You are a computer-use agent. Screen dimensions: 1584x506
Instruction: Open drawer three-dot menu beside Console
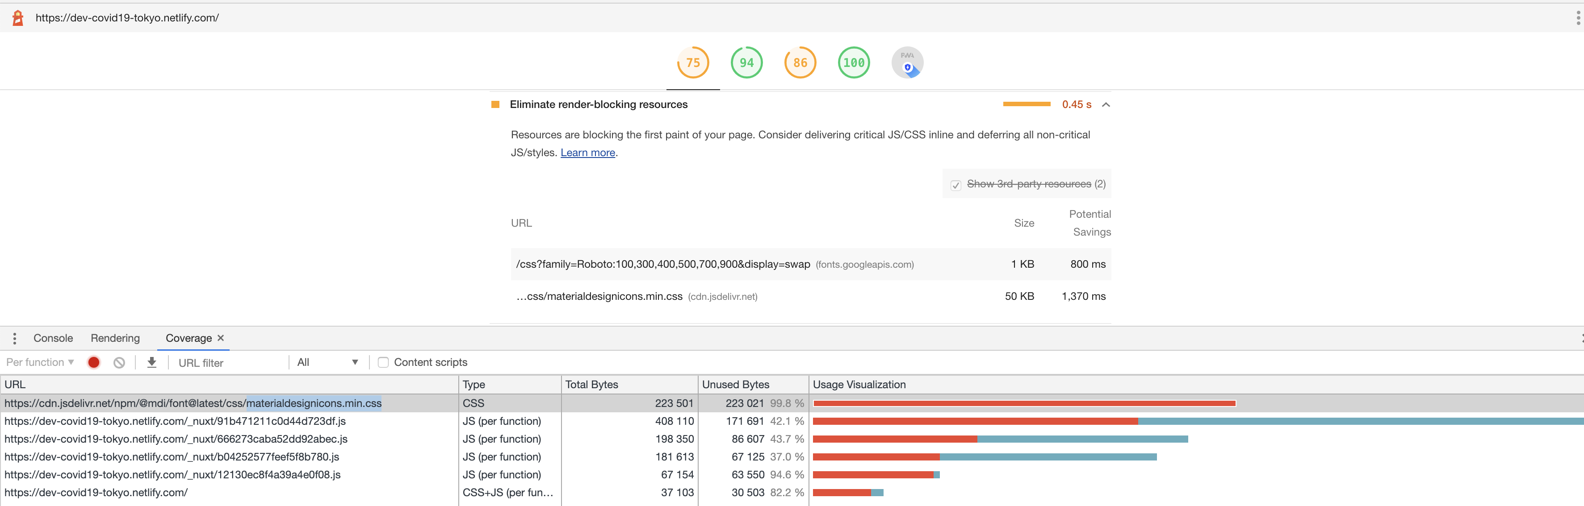(15, 338)
